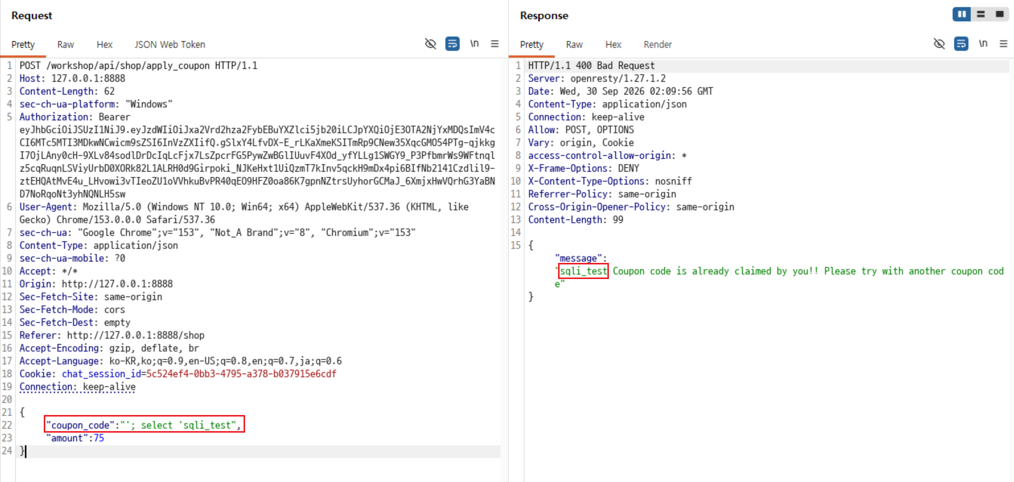Click HTTP/1.1 400 Bad Request status line
The width and height of the screenshot is (1014, 482).
click(591, 65)
